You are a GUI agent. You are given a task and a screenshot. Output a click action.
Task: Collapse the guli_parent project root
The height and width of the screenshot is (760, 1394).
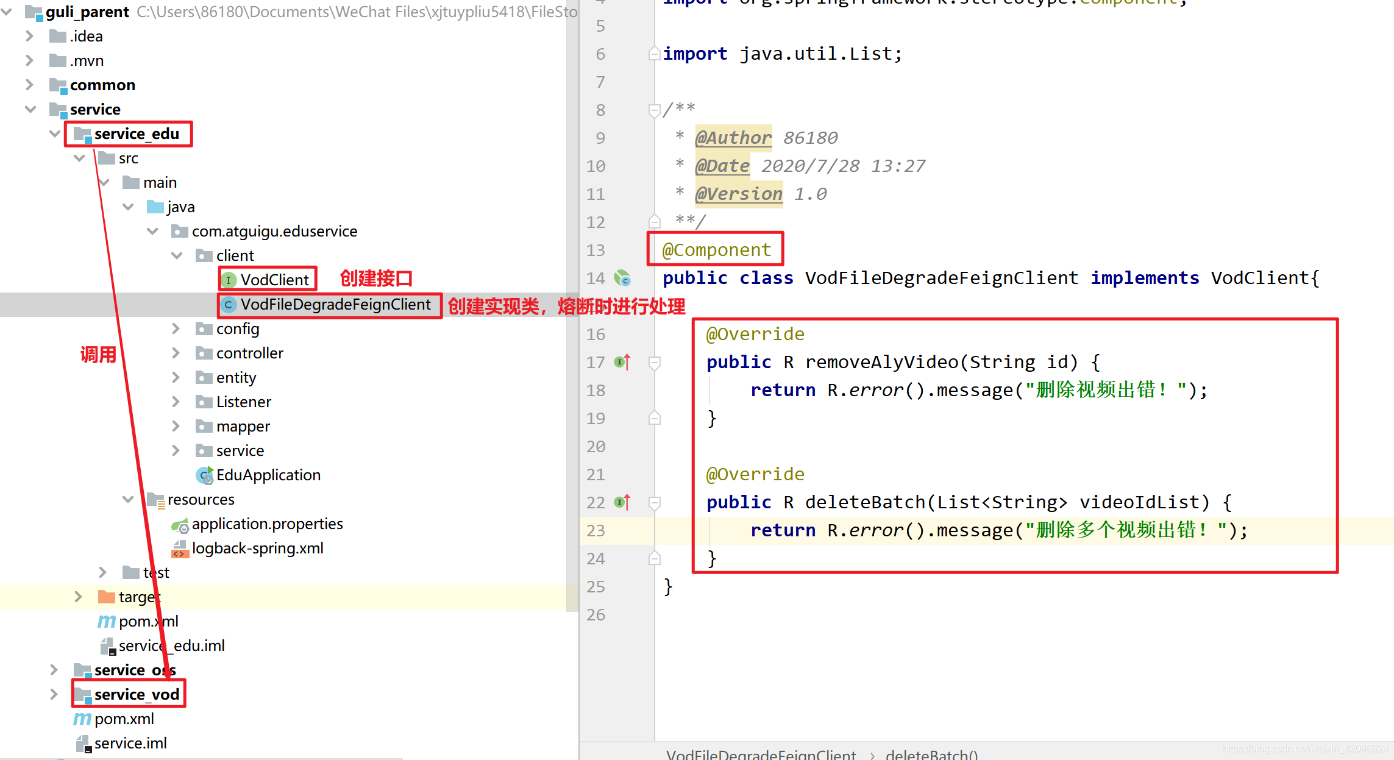pos(7,12)
